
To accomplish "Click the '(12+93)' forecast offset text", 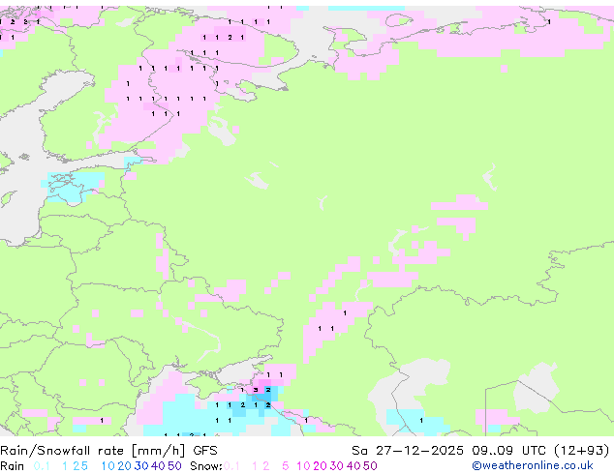I will pyautogui.click(x=582, y=451).
